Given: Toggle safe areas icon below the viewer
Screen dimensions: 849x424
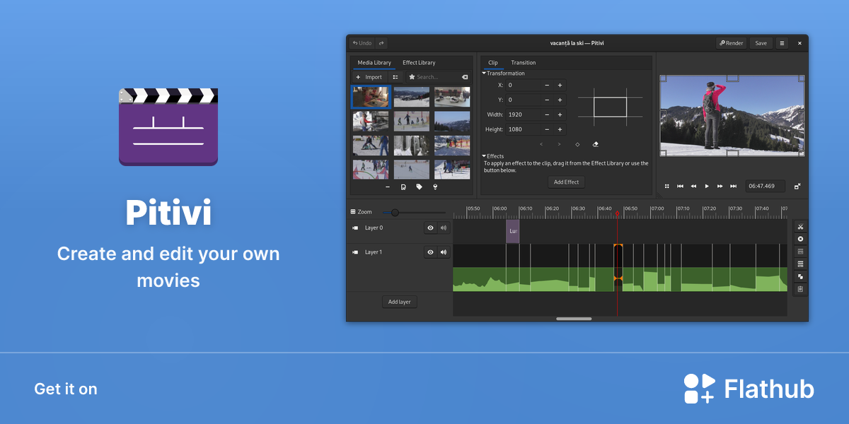Looking at the screenshot, I should pyautogui.click(x=666, y=187).
